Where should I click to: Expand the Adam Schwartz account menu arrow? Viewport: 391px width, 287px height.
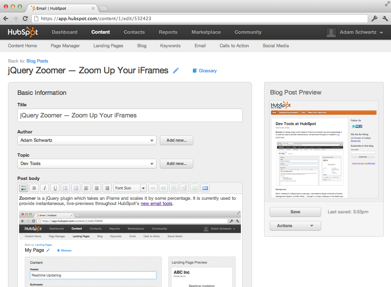point(381,32)
